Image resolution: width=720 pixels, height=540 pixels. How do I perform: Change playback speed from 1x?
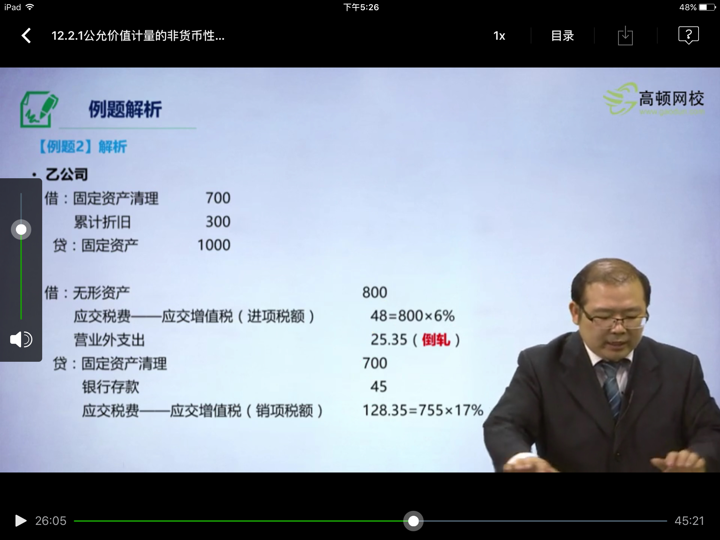tap(499, 36)
